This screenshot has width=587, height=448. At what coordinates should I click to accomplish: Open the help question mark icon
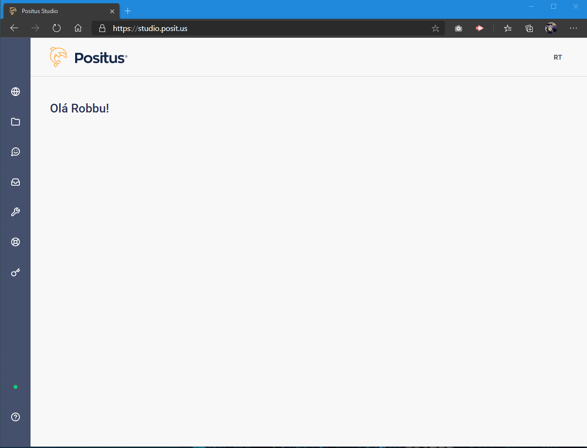coord(16,417)
